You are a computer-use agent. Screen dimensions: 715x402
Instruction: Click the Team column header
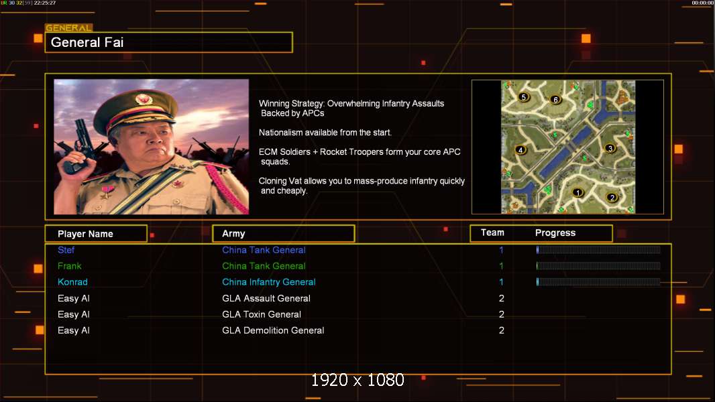point(492,232)
